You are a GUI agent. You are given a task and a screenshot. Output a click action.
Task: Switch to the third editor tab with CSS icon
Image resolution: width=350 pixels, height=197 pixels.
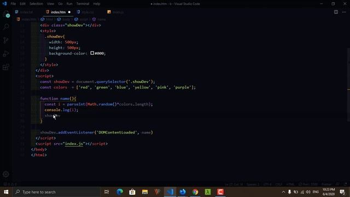click(85, 12)
